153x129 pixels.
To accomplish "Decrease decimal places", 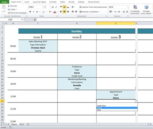I will point(127,12).
